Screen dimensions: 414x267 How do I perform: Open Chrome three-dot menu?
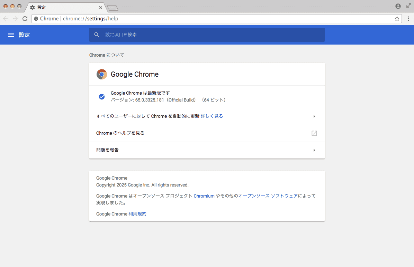click(408, 19)
